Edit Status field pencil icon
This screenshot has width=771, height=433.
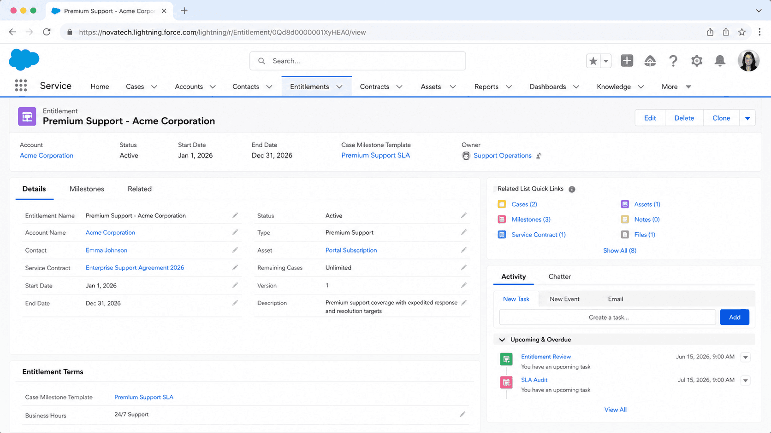point(464,215)
